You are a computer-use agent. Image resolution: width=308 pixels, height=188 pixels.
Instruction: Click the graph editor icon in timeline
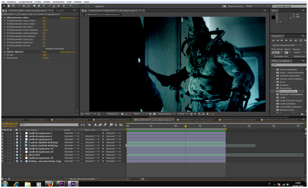[x=121, y=125]
